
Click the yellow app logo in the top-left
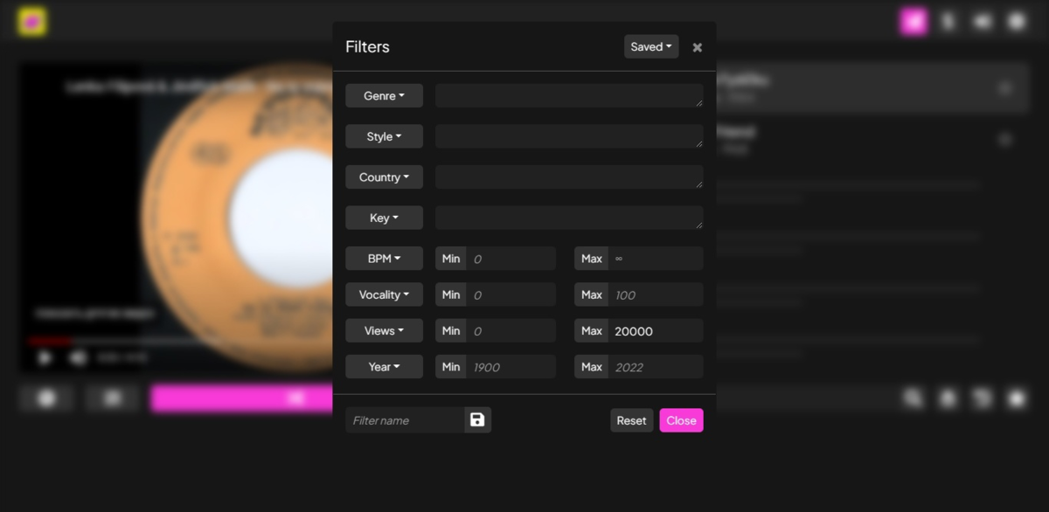click(x=32, y=21)
